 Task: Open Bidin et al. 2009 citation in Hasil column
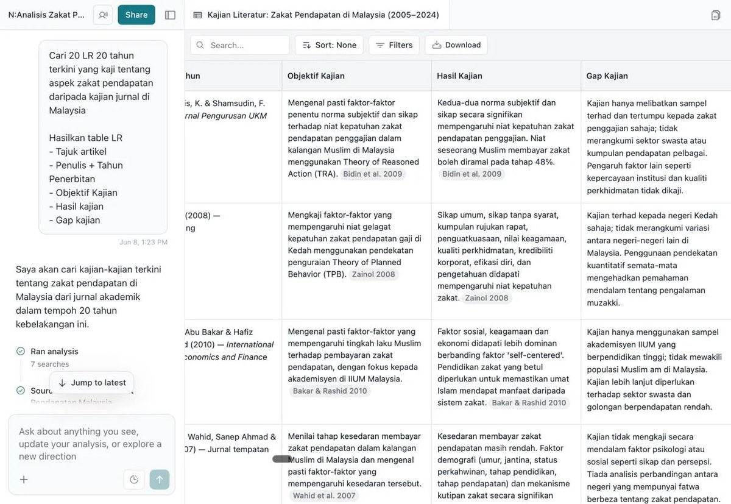coord(472,174)
